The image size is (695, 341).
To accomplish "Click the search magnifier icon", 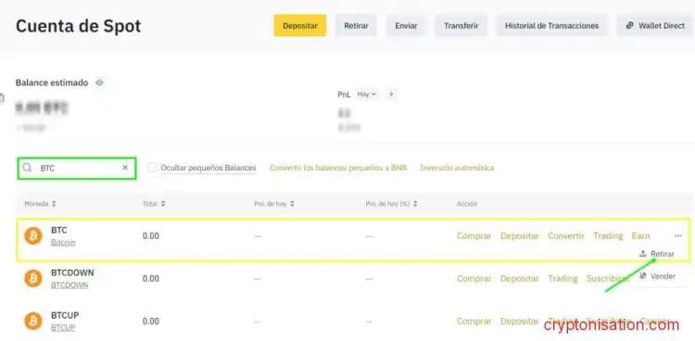I will point(28,168).
